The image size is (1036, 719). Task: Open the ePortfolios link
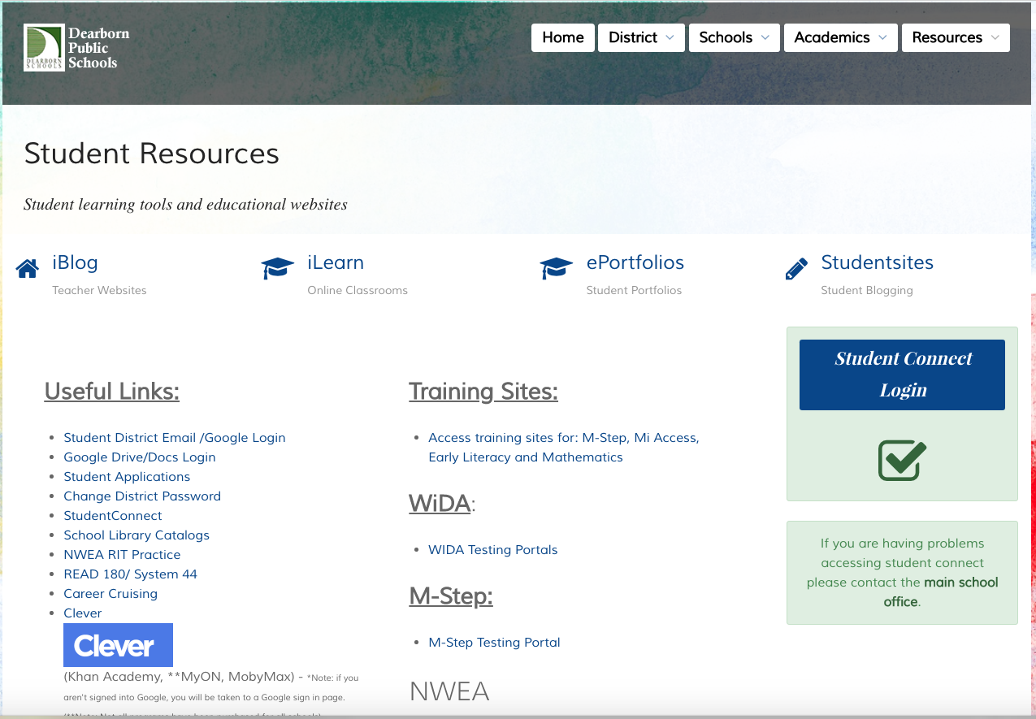tap(635, 262)
